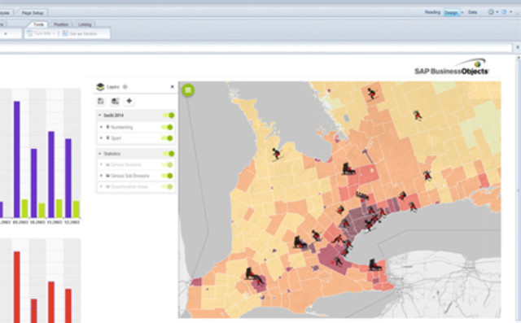Viewport: 521px width, 323px height.
Task: Click the add layer plus icon
Action: pyautogui.click(x=129, y=101)
